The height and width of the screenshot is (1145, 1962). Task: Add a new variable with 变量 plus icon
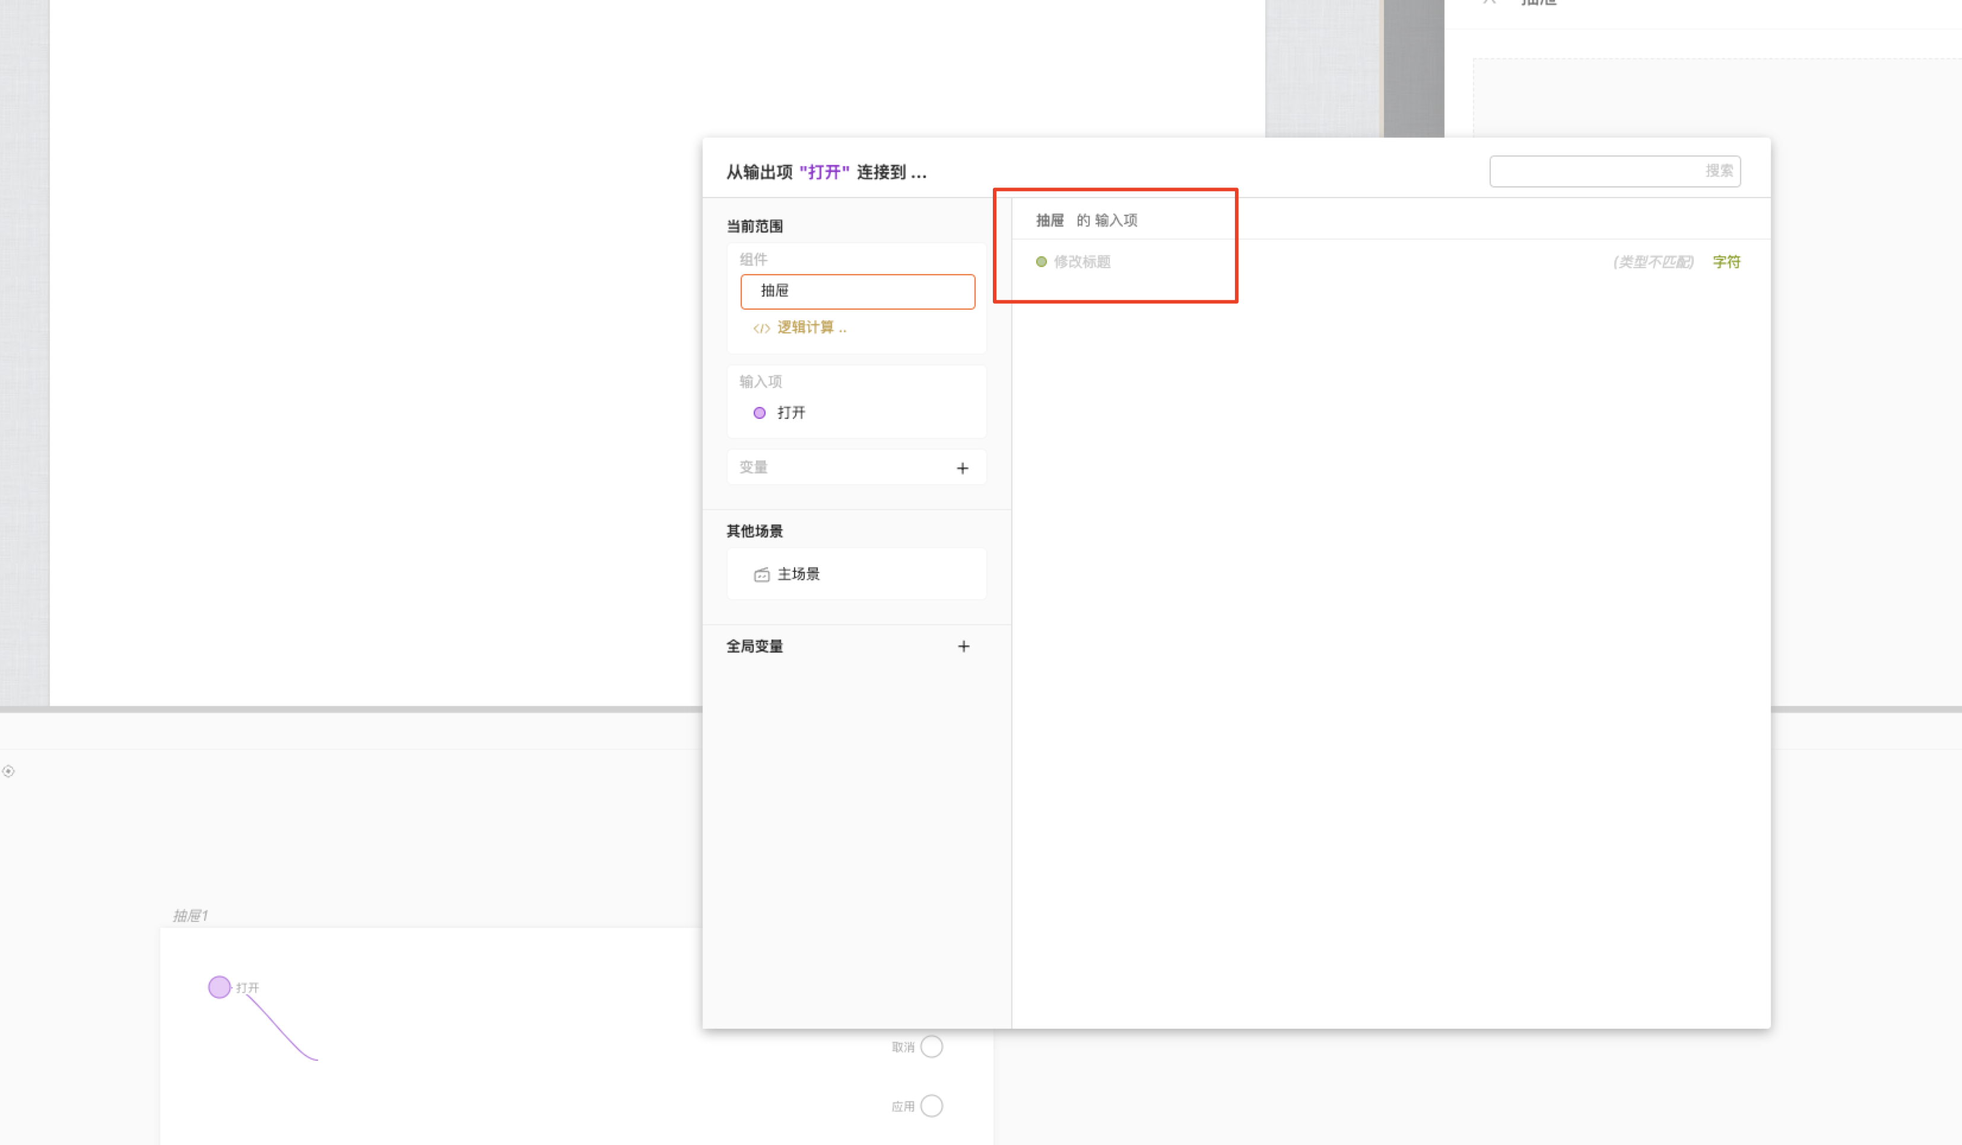[963, 468]
